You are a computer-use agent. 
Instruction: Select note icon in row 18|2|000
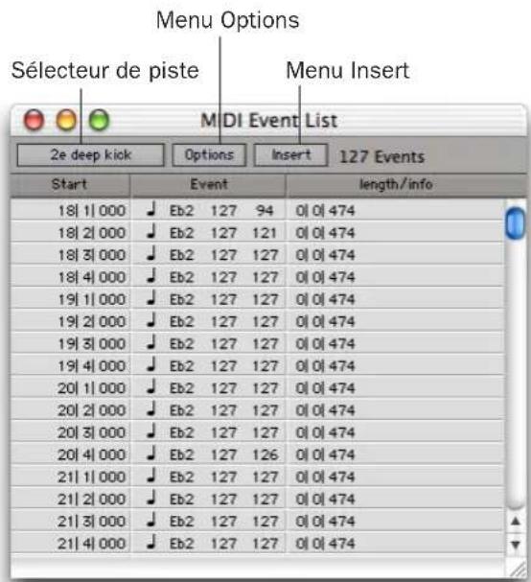150,232
